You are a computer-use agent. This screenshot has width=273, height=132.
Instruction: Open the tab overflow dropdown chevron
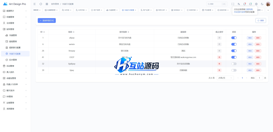(268, 10)
